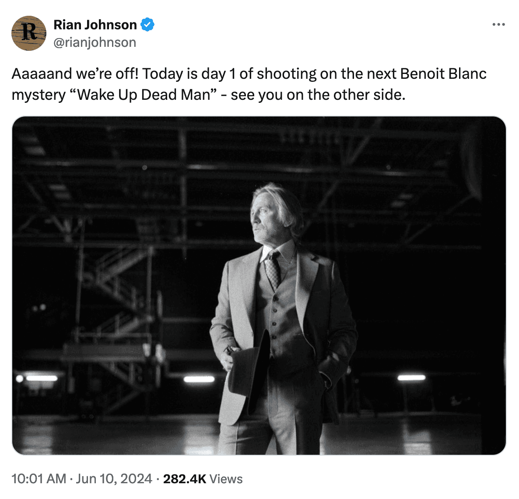
Task: Click the vest buttons on the suit
Action: point(274,318)
